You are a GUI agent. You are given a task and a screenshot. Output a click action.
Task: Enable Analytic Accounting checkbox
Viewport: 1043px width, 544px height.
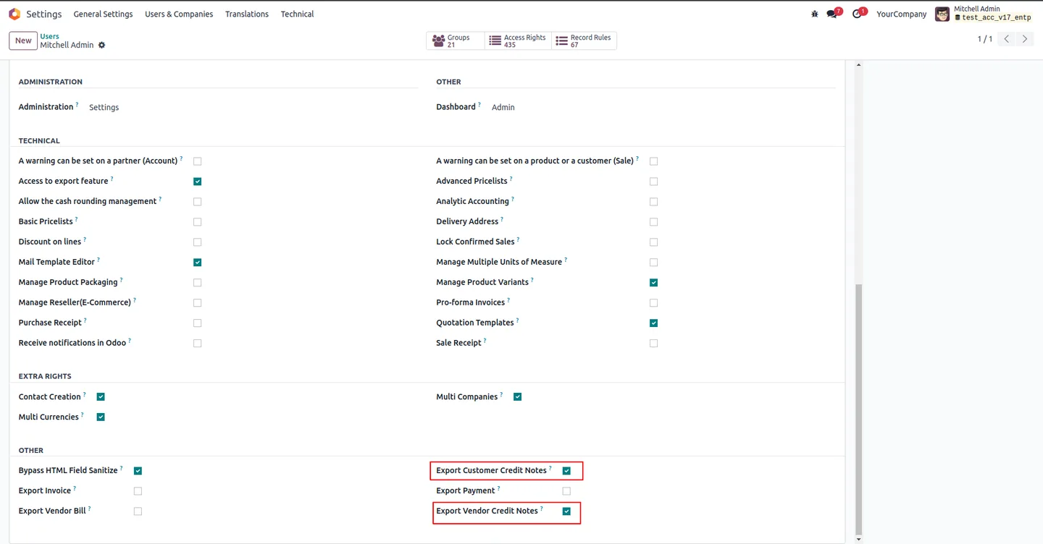(653, 202)
